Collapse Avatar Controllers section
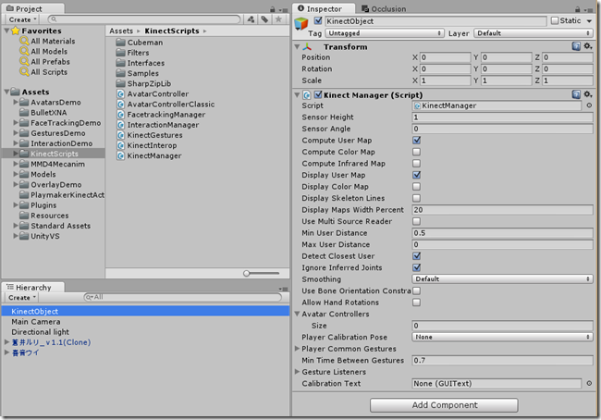Screen dimensions: 601x420 coord(297,314)
